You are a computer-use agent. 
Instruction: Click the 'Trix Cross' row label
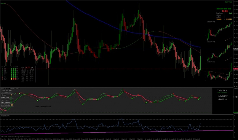(220, 13)
